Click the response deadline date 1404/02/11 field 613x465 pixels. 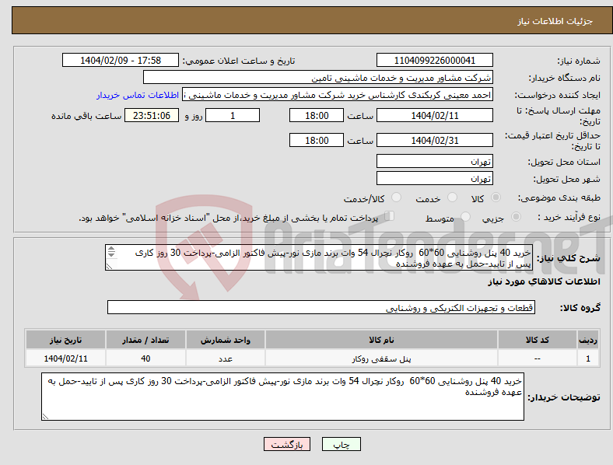pyautogui.click(x=435, y=115)
